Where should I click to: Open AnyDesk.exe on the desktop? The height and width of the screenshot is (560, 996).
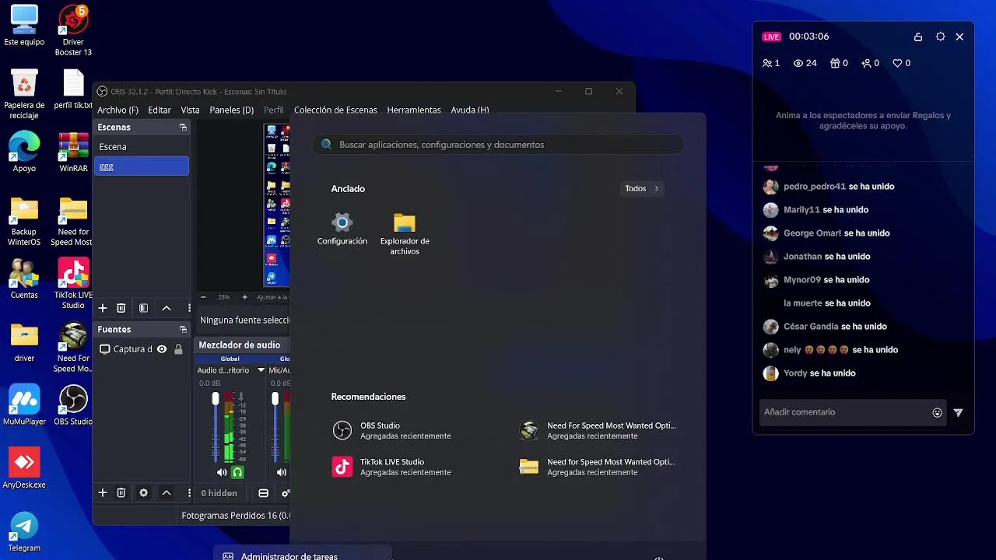pyautogui.click(x=24, y=468)
